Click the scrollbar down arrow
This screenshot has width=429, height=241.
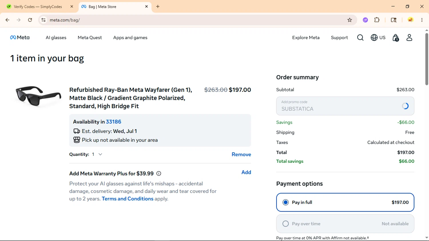click(426, 238)
